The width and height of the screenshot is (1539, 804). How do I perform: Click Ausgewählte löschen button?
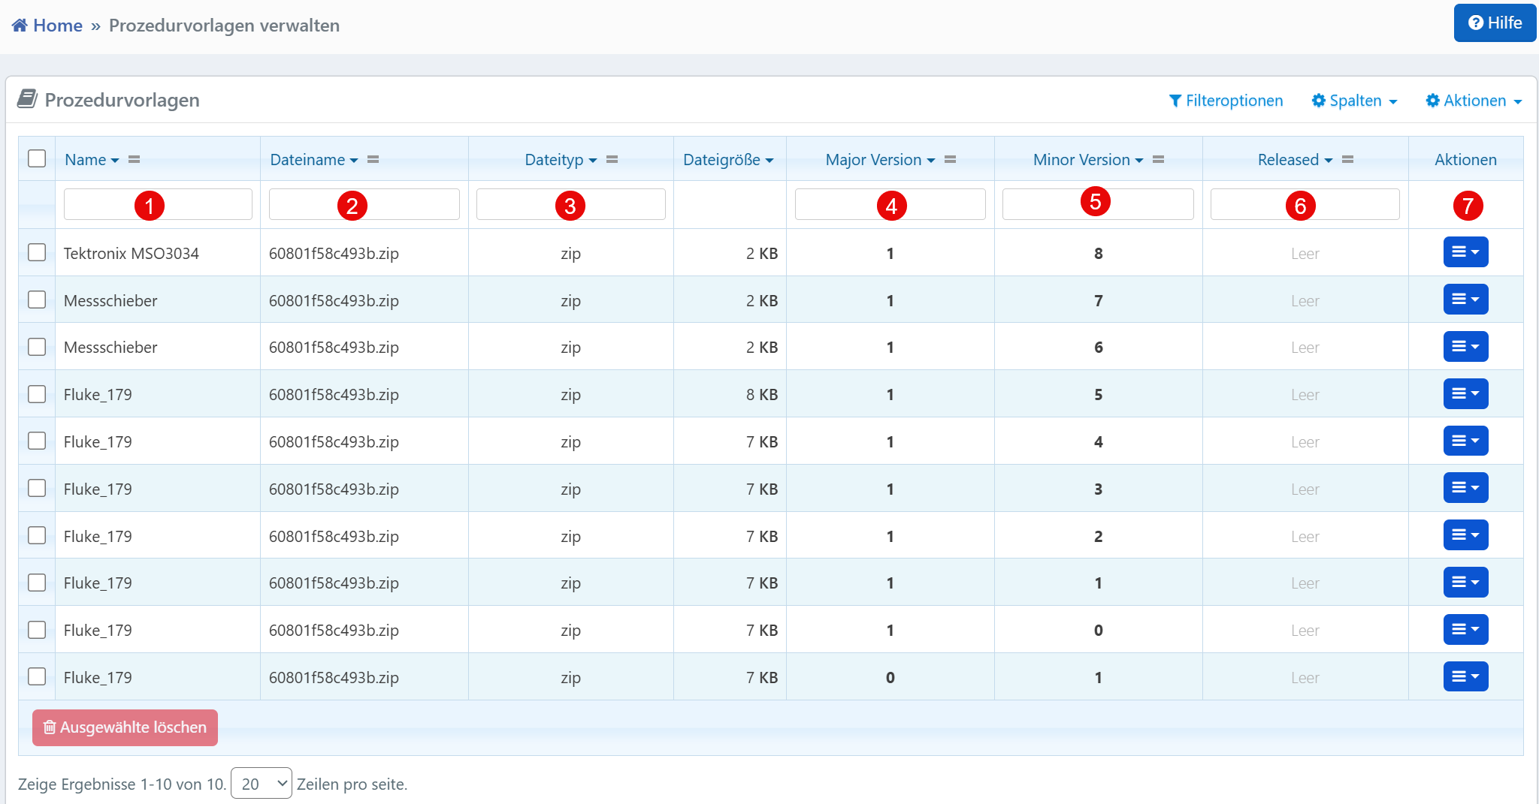pyautogui.click(x=125, y=727)
